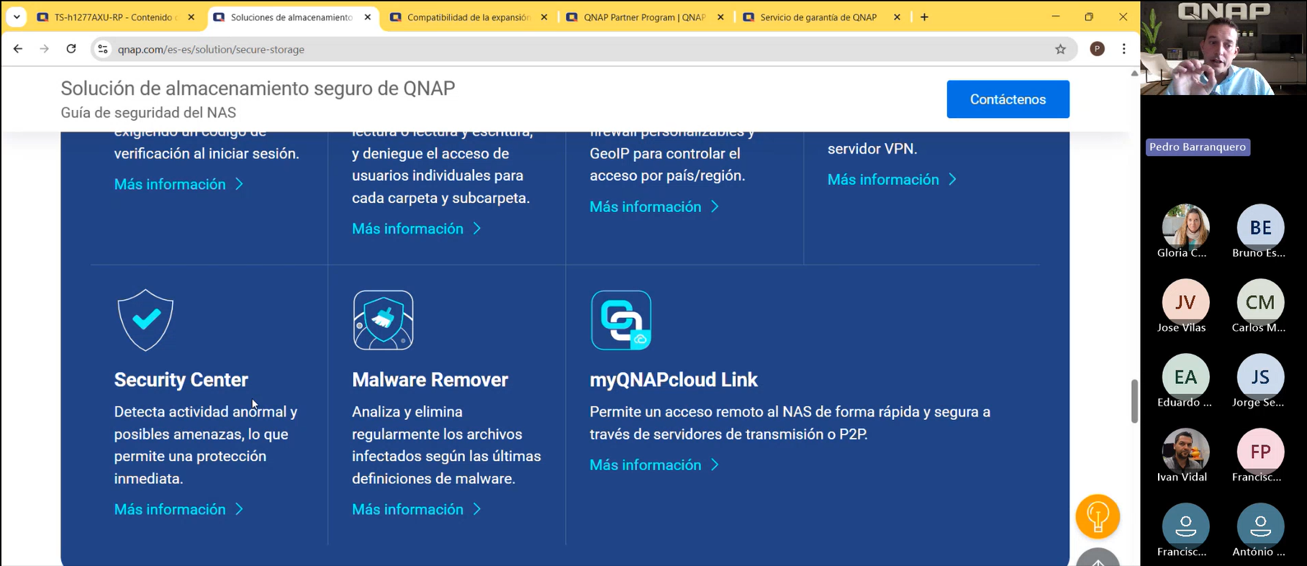Select the myQNAPcloud Link heading
Viewport: 1307px width, 566px height.
(674, 380)
